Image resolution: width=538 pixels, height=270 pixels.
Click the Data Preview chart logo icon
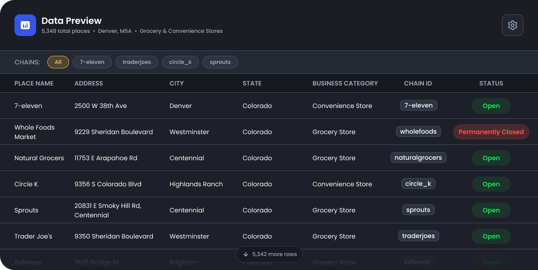coord(25,25)
